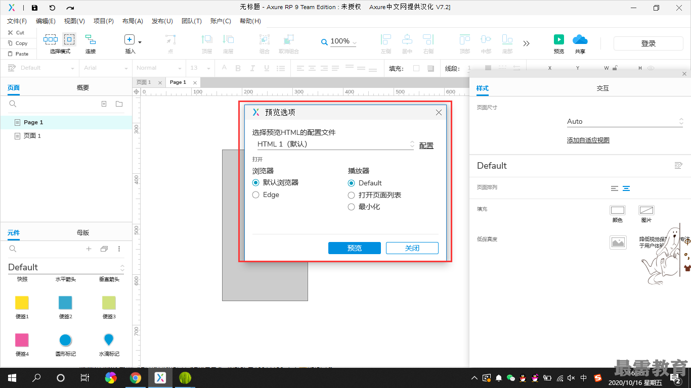Open the 发布(U) menu
691x388 pixels.
pyautogui.click(x=162, y=21)
